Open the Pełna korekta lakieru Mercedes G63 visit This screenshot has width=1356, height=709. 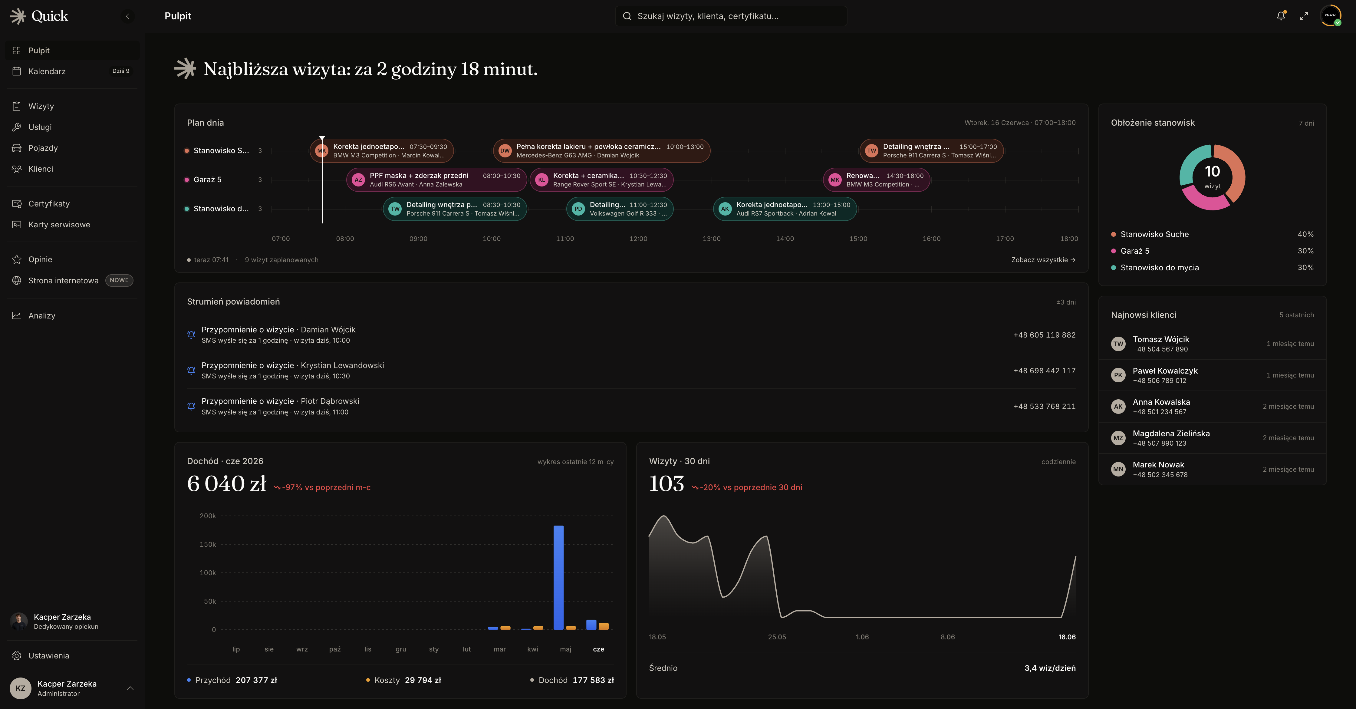point(602,150)
